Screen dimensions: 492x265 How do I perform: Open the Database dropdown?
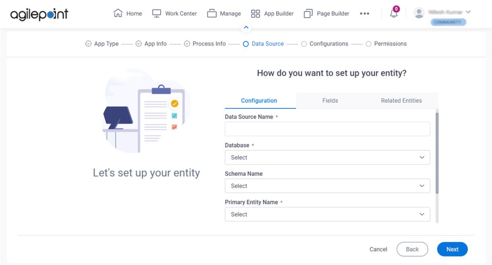point(327,157)
